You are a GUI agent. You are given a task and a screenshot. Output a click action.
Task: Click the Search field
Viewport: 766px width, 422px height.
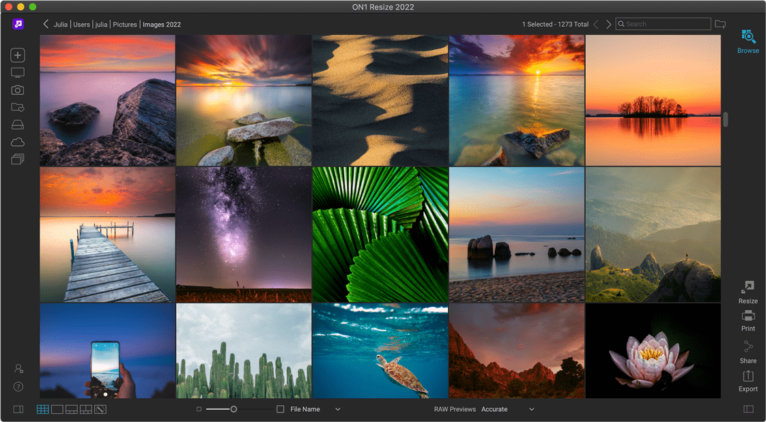(664, 24)
